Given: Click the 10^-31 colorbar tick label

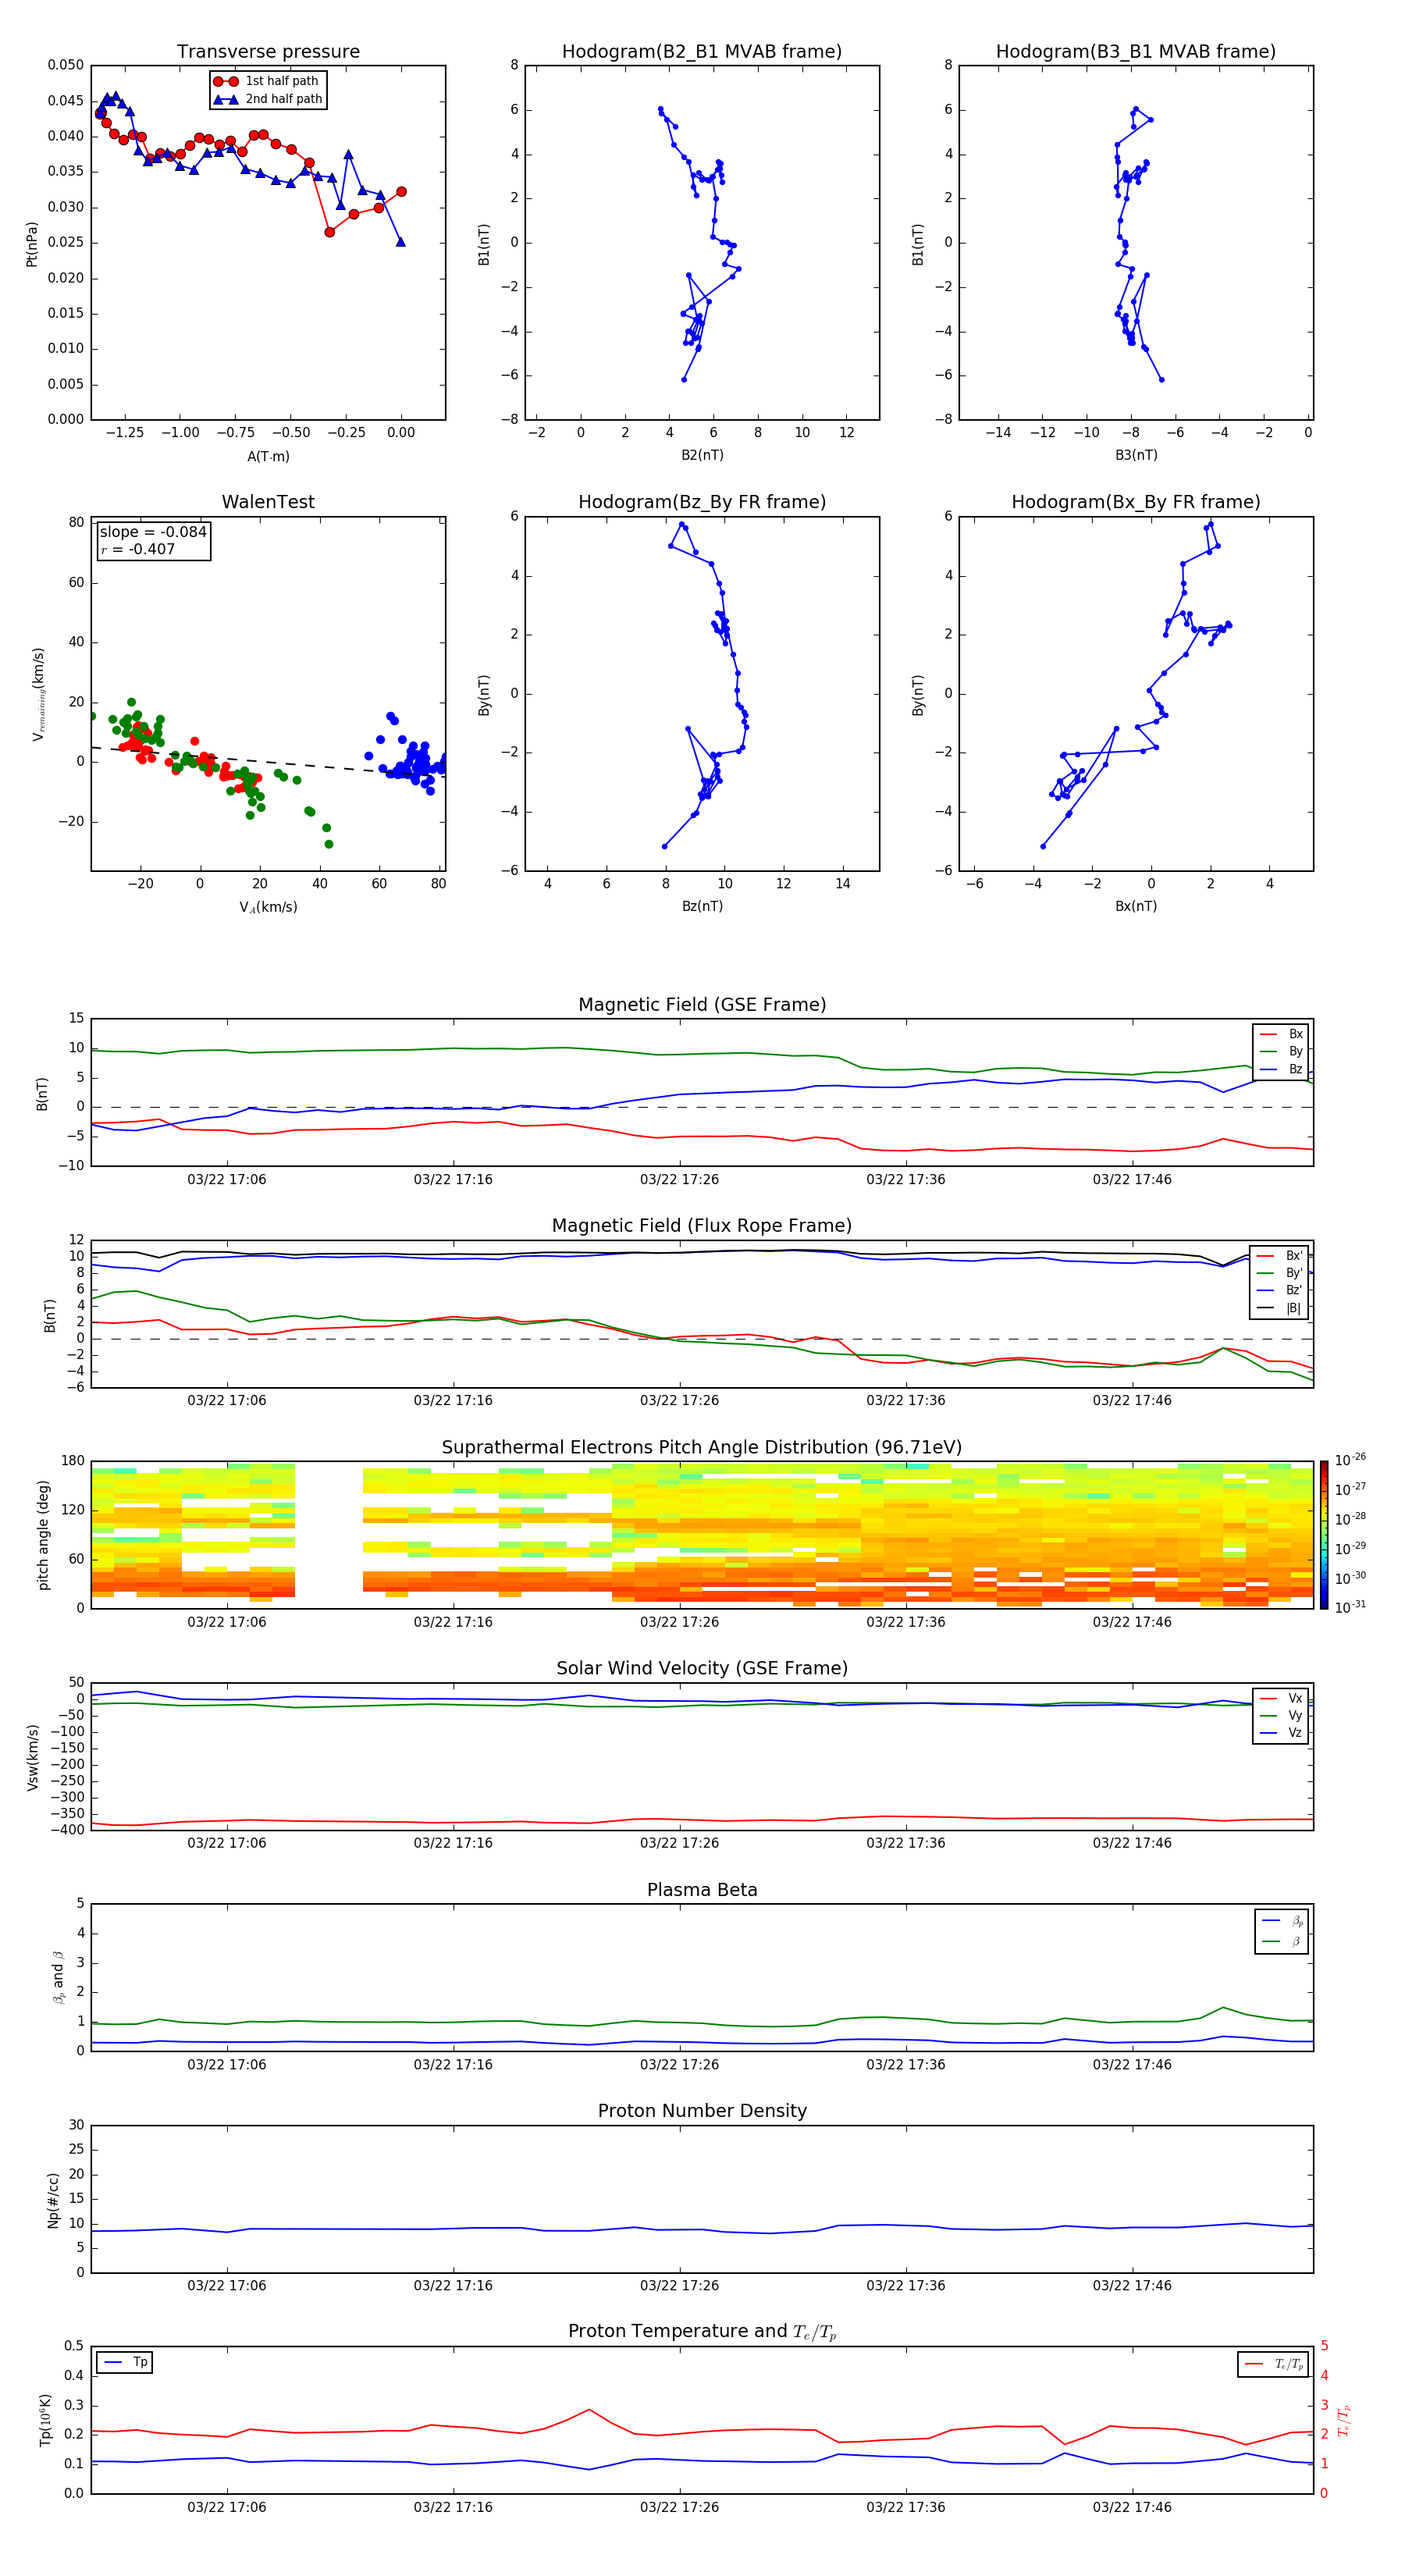Looking at the screenshot, I should click(1350, 1607).
